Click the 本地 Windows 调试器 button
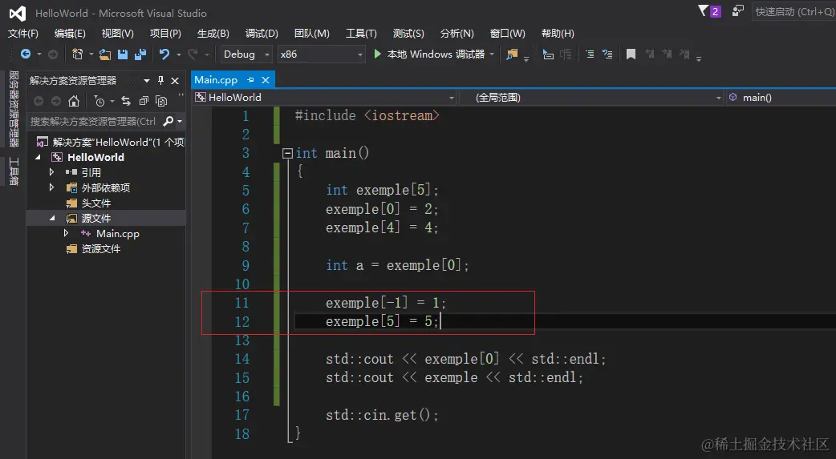Image resolution: width=836 pixels, height=459 pixels. 430,54
